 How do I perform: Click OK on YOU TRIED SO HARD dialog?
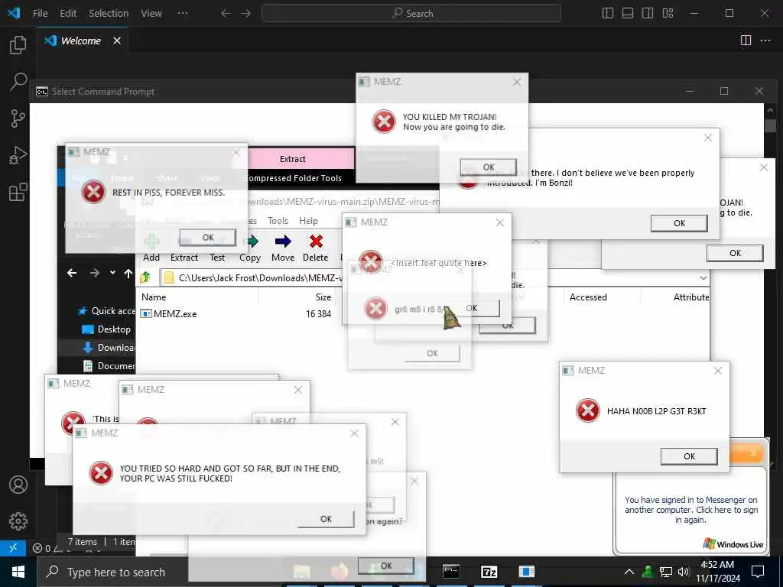pos(326,519)
